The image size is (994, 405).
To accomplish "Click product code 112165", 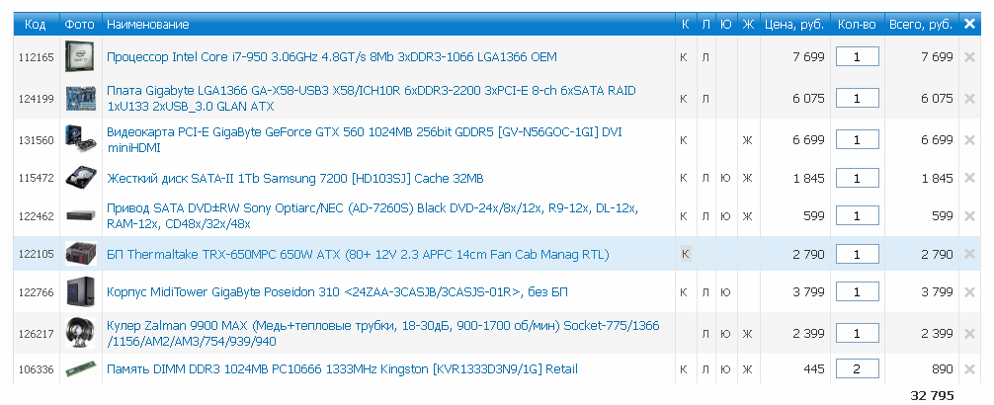I will click(37, 57).
